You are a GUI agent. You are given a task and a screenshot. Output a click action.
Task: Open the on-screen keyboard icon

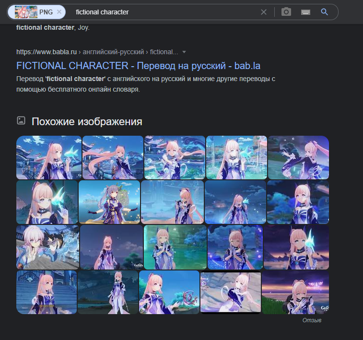[x=305, y=12]
